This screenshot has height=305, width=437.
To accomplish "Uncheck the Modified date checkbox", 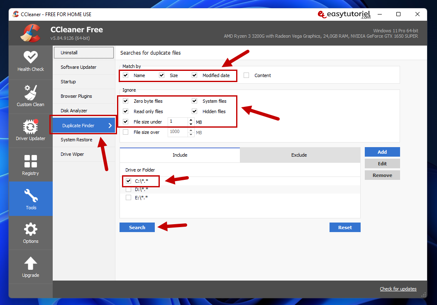I will (195, 75).
